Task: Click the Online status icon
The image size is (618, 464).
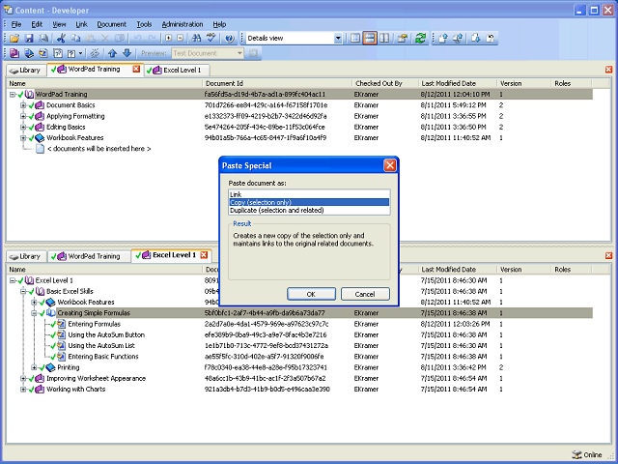Action: (x=576, y=454)
